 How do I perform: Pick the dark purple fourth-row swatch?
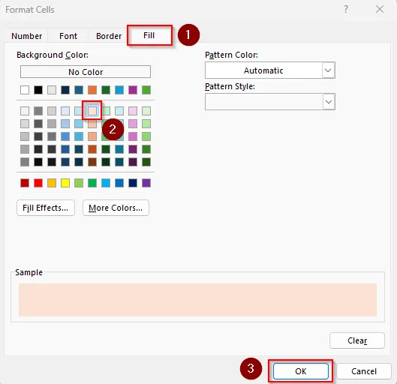pos(133,149)
